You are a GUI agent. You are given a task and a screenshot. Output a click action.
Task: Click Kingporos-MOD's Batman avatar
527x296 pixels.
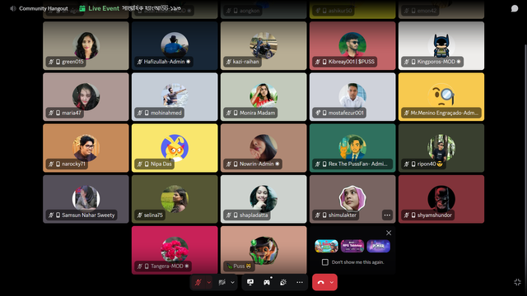(x=441, y=46)
